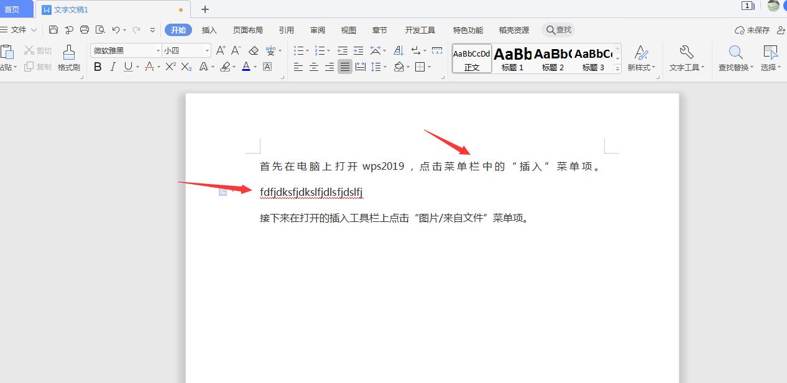Expand quick access toolbar customize arrow
787x383 pixels.
[x=152, y=30]
